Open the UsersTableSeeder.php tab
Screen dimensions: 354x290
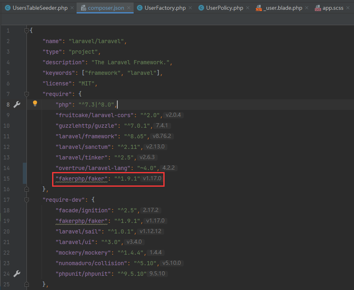(x=40, y=8)
